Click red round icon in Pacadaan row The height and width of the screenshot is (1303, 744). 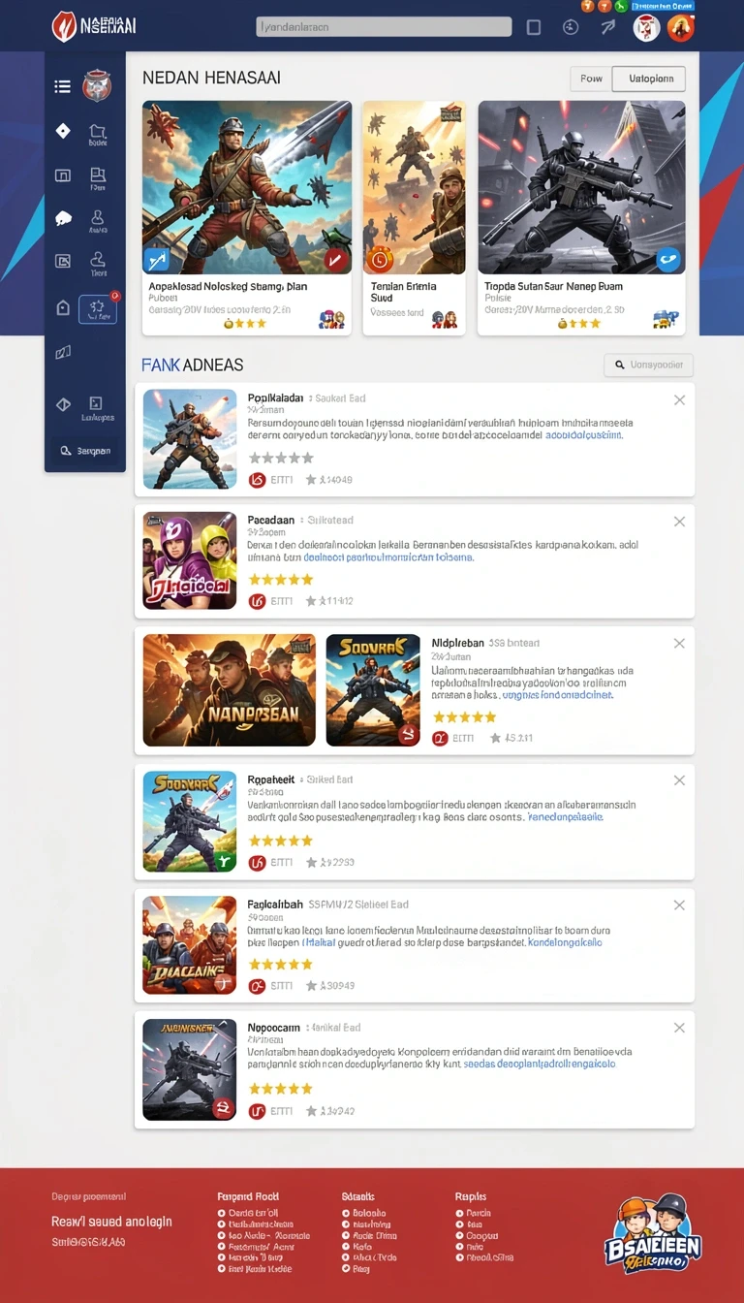[257, 601]
